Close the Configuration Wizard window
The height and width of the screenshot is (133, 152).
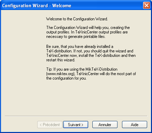[146, 5]
